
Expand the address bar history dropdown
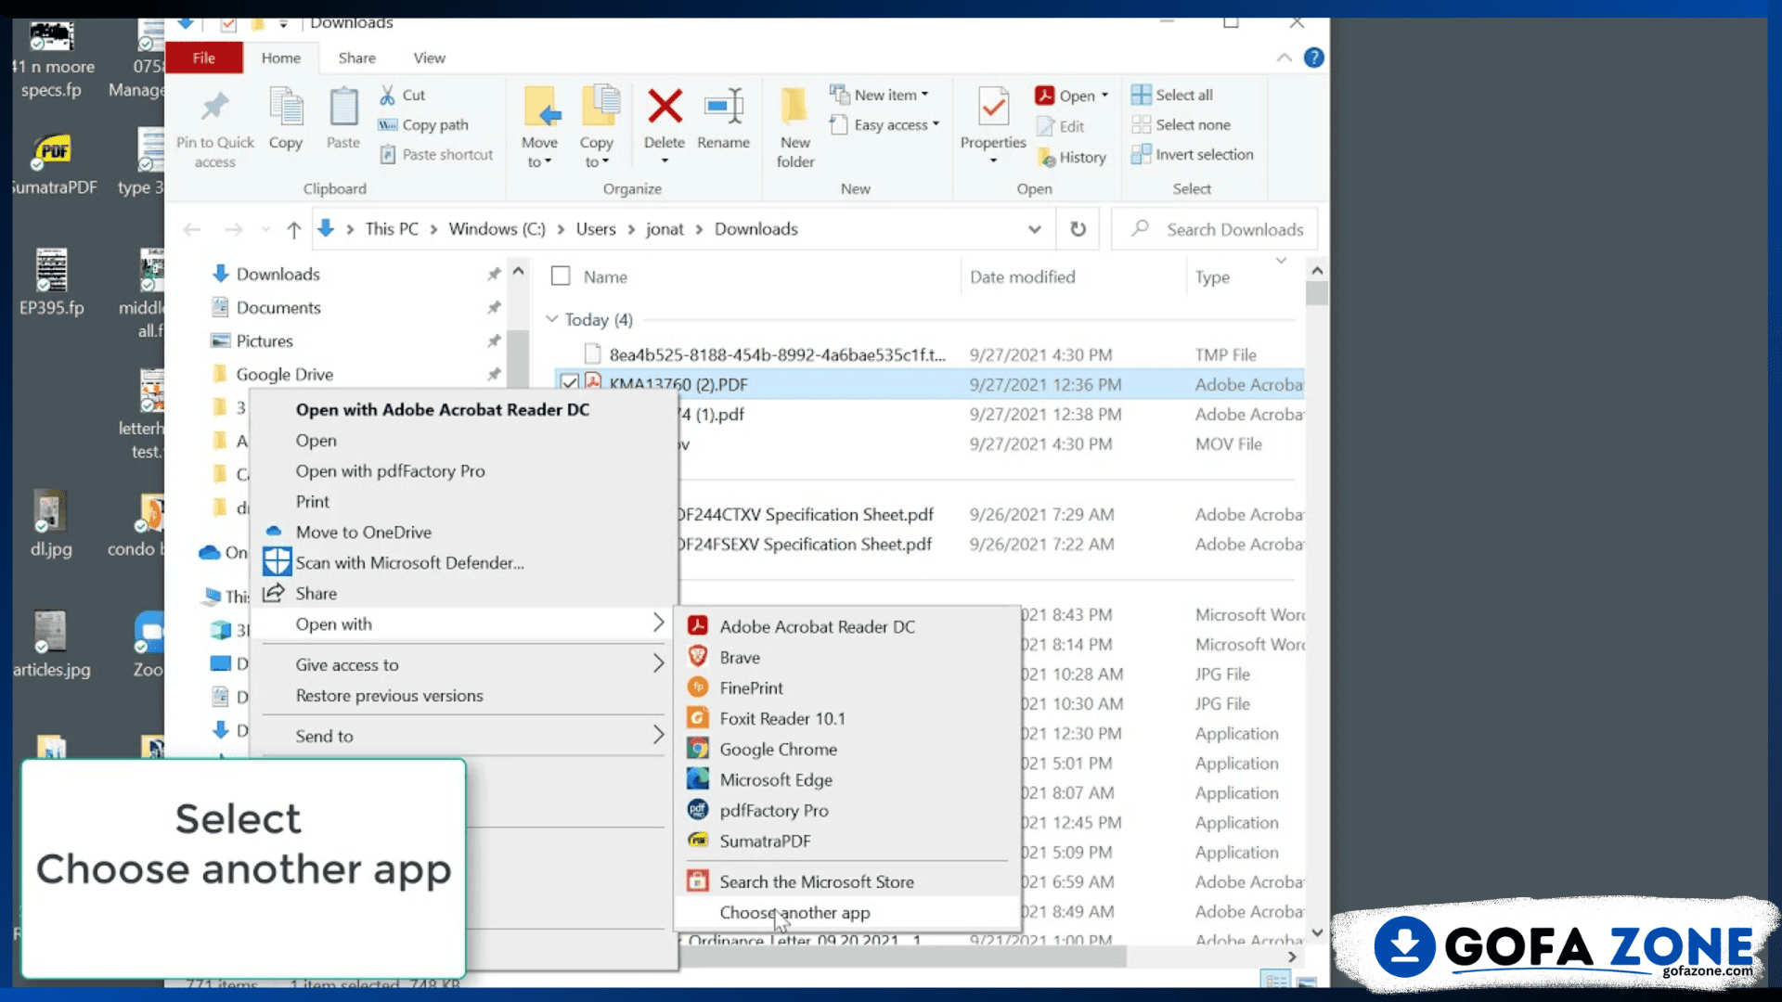click(1034, 229)
